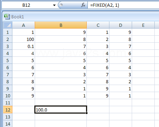Viewport: 159px width, 127px height.
Task: Select row 2 header
Action: 8,39
